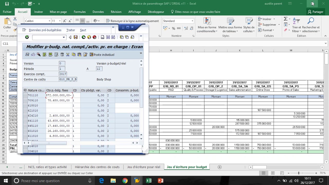Click the Poste individuel button
Image resolution: width=329 pixels, height=185 pixels.
[102, 54]
